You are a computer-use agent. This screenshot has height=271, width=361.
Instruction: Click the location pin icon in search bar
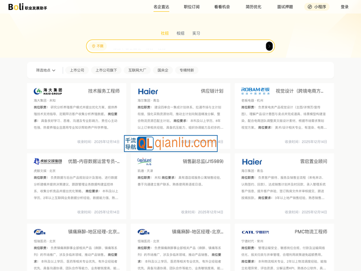(x=93, y=46)
